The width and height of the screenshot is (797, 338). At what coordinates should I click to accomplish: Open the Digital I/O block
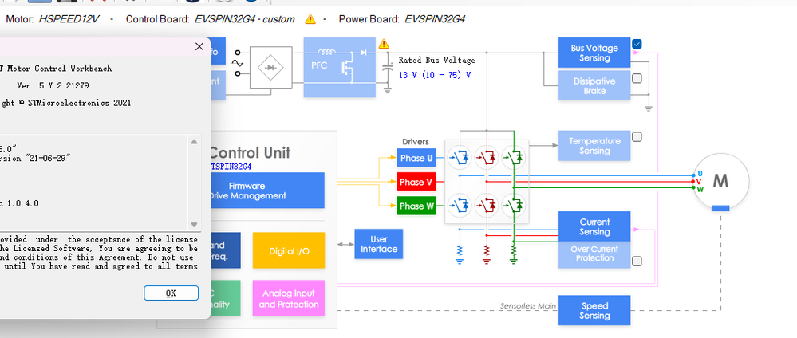[289, 250]
